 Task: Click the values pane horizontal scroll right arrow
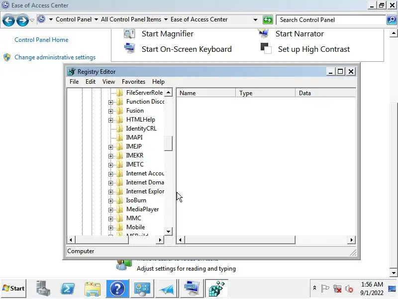click(x=352, y=240)
